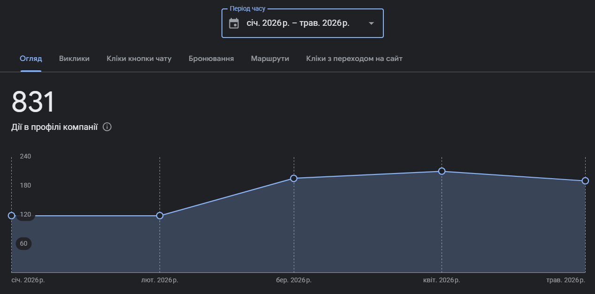Click the date range field січ. 2026 – трав. 2026
Screen dimensions: 595x294
point(303,23)
